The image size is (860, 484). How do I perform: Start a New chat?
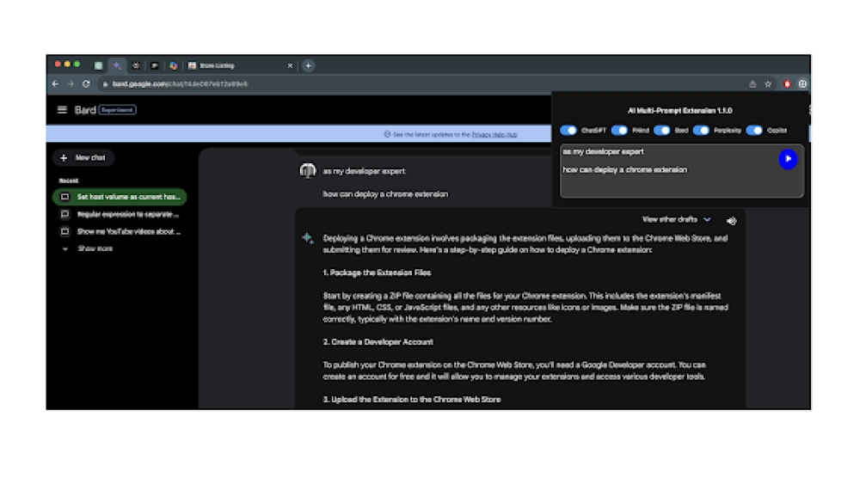[83, 158]
